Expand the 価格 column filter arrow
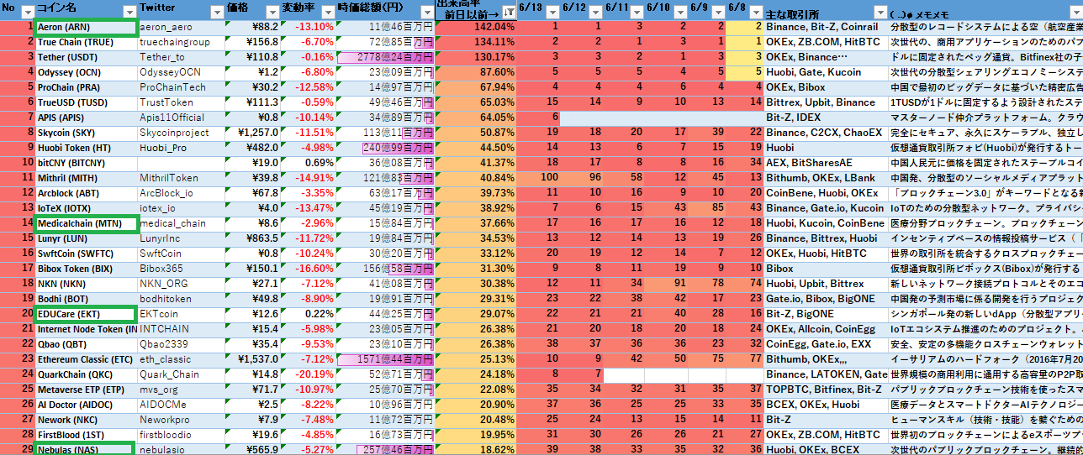The height and width of the screenshot is (455, 1083). [272, 12]
